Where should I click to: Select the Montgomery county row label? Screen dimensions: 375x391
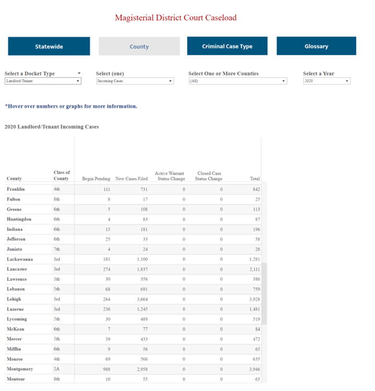20,369
